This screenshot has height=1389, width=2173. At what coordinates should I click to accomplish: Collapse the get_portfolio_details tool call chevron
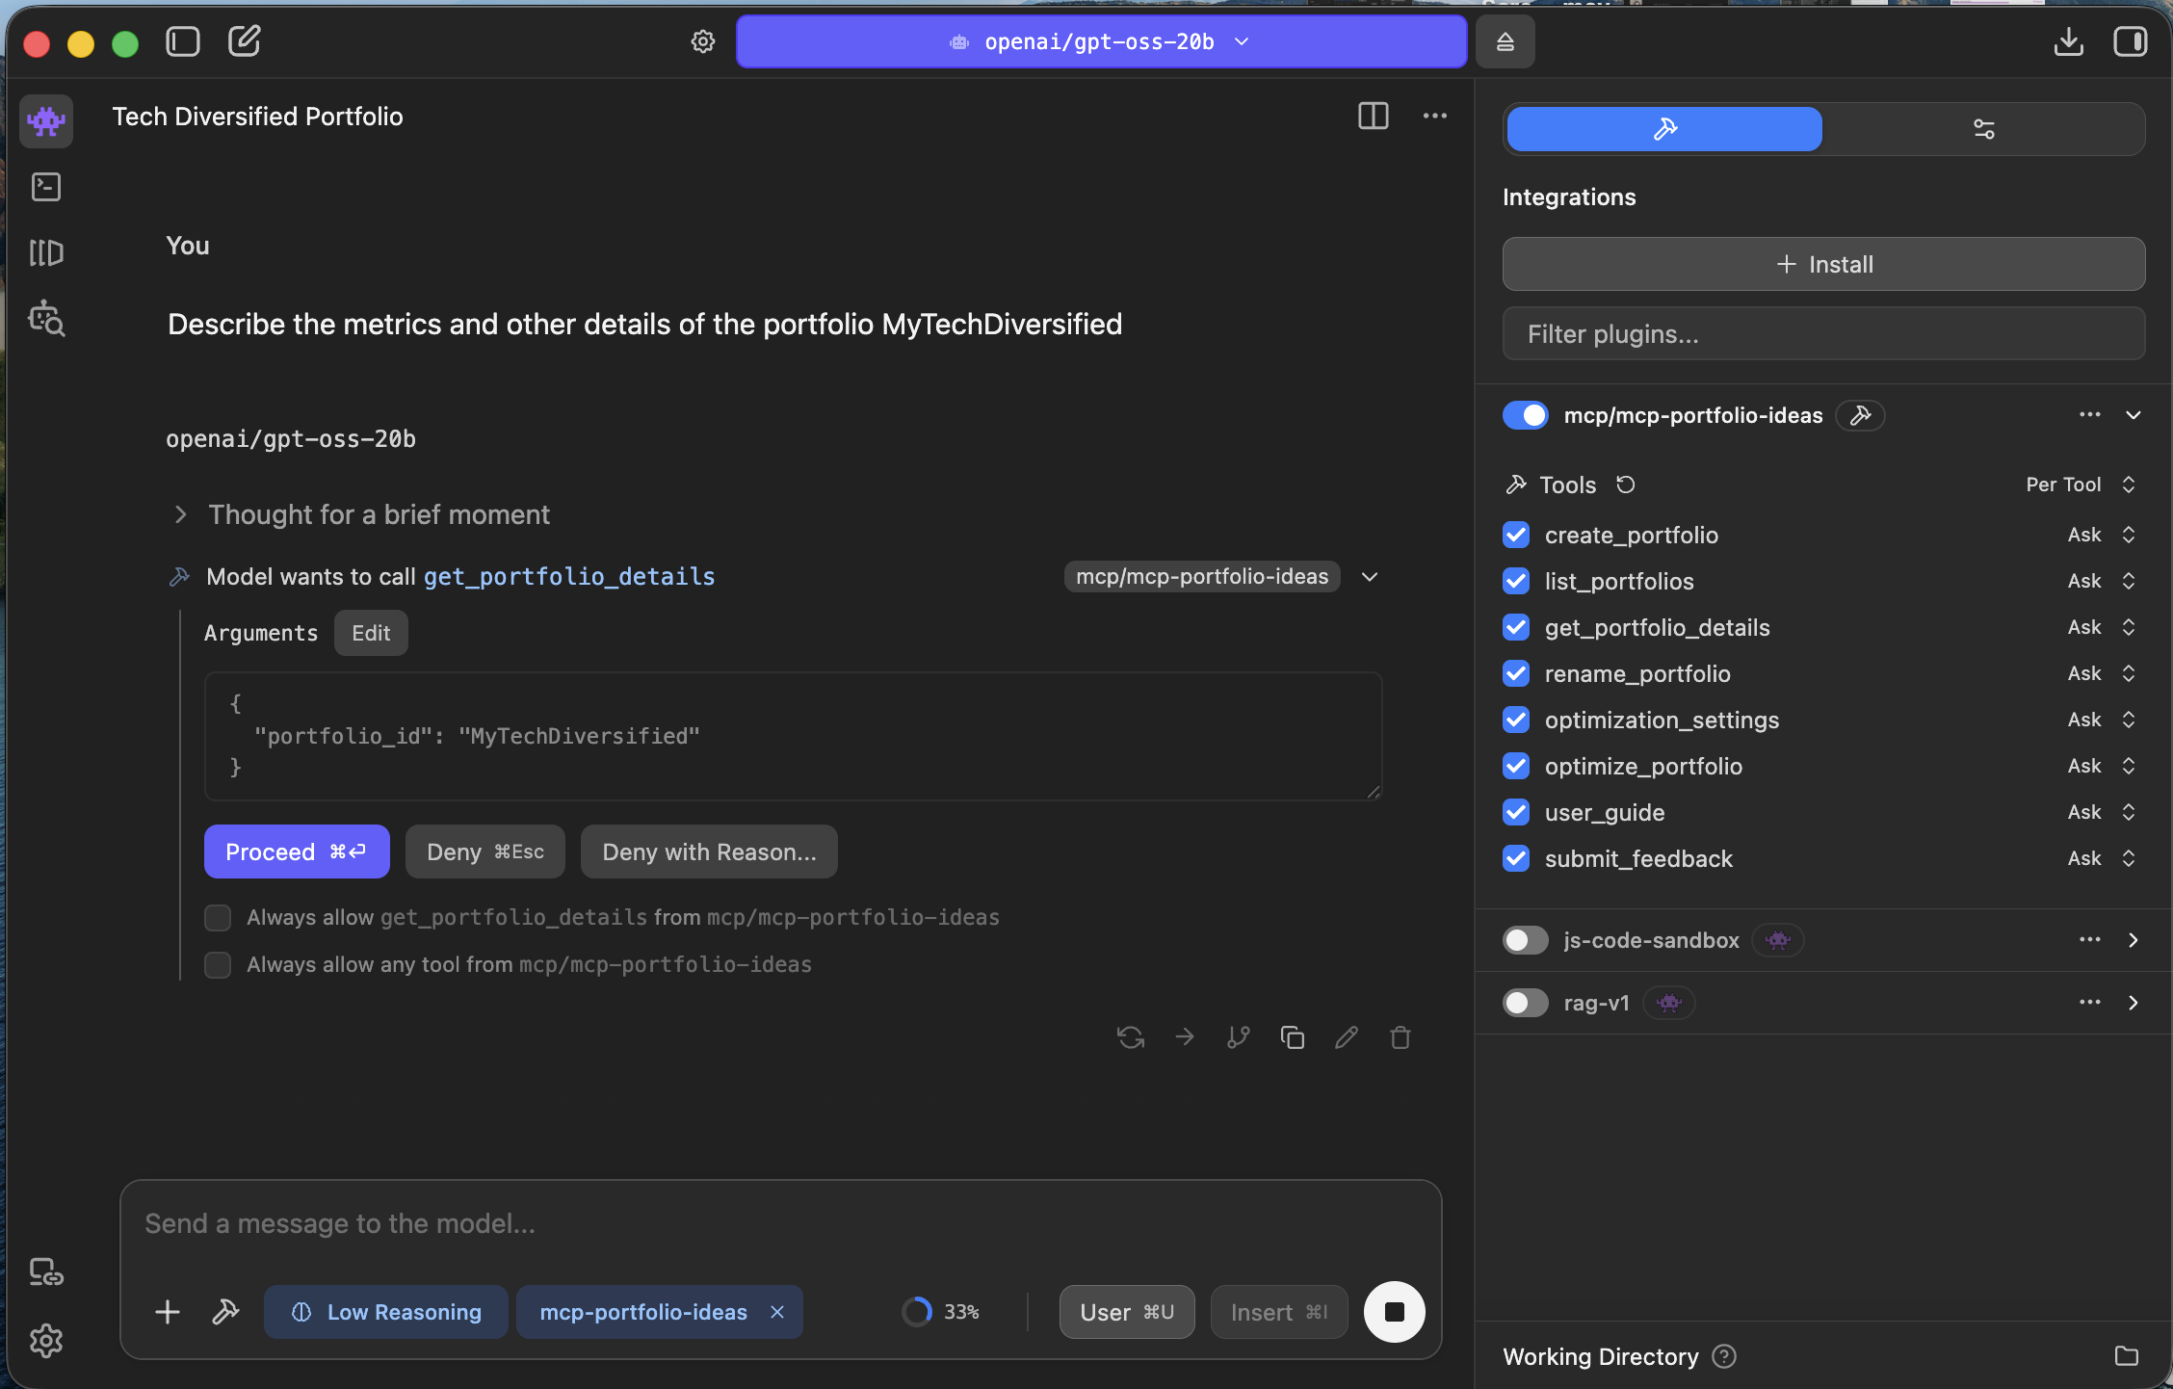click(1370, 577)
